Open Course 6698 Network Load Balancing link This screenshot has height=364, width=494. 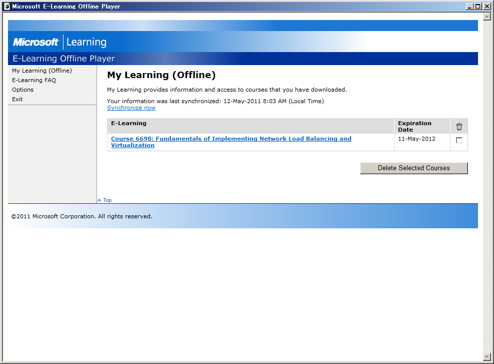click(231, 139)
